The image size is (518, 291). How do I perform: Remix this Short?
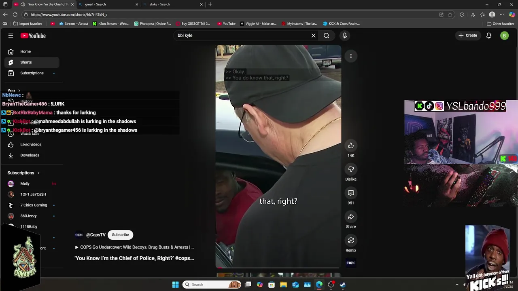pos(351,240)
